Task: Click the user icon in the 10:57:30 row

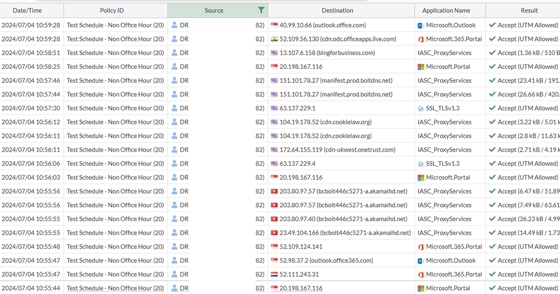Action: (174, 108)
